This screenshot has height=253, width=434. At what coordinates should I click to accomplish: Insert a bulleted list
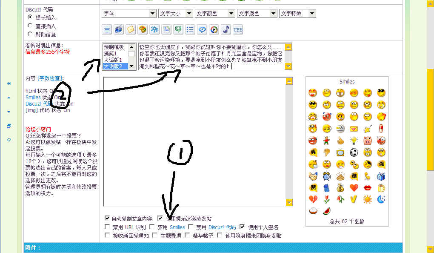(x=190, y=29)
